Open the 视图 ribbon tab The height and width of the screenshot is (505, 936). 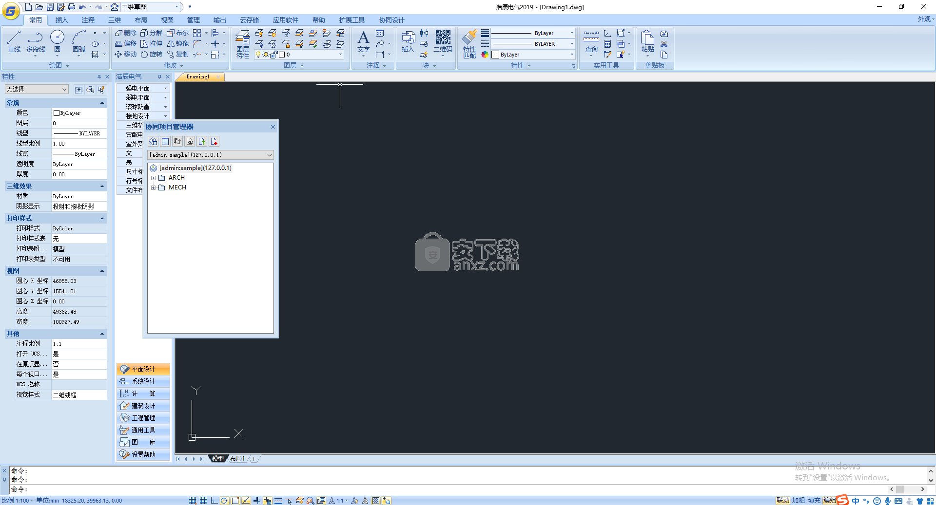pyautogui.click(x=167, y=20)
